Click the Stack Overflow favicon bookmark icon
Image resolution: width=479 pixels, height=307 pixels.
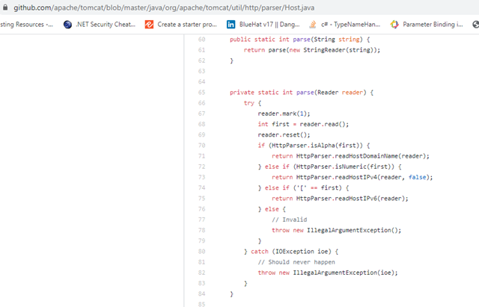[313, 25]
